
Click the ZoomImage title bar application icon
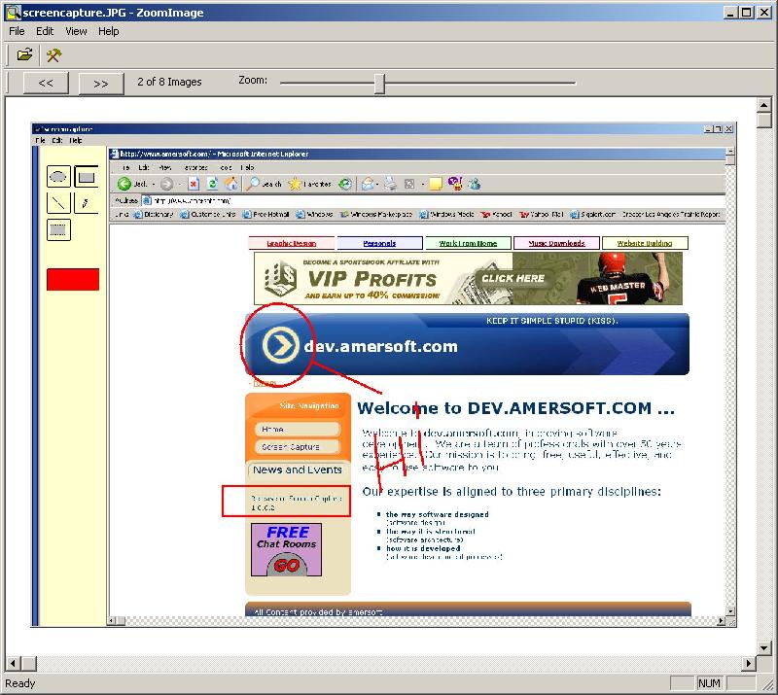13,13
